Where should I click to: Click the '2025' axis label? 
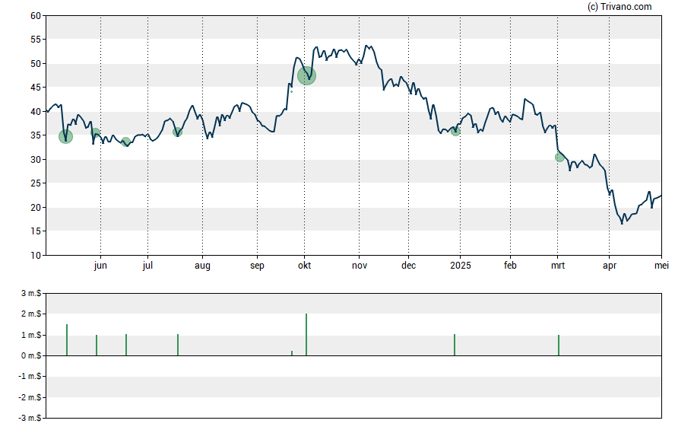pyautogui.click(x=460, y=266)
